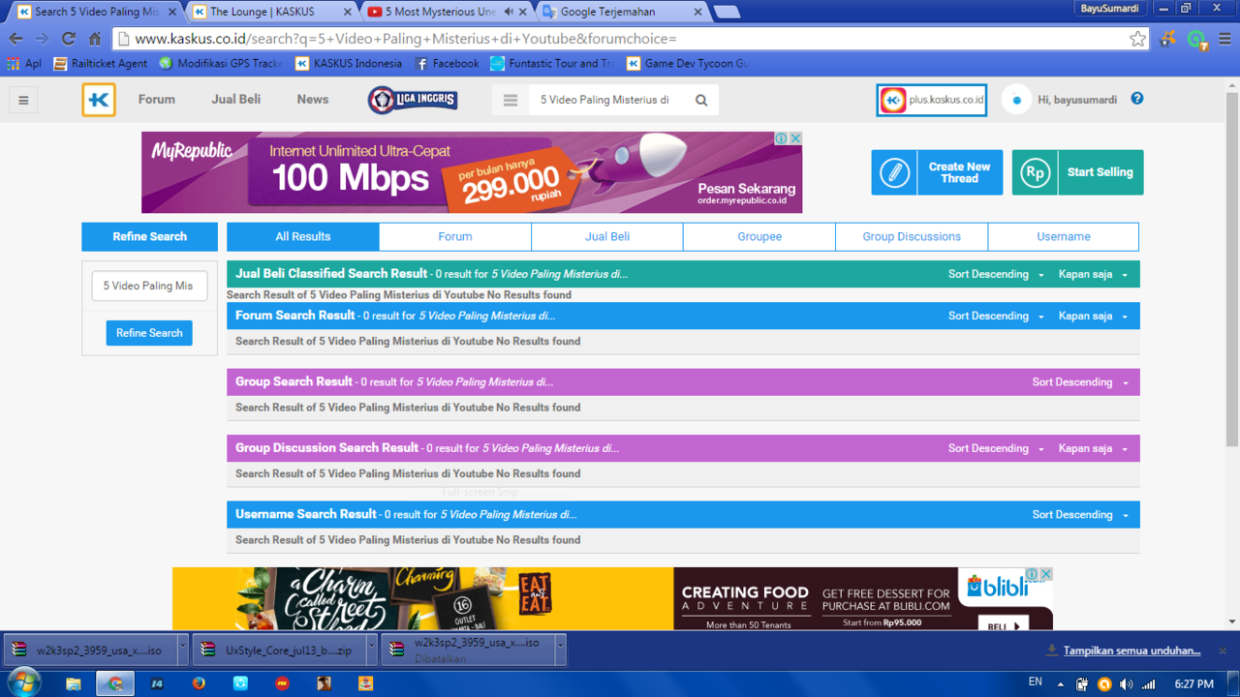1240x697 pixels.
Task: Open the Chrome menu icon
Action: pyautogui.click(x=1225, y=39)
